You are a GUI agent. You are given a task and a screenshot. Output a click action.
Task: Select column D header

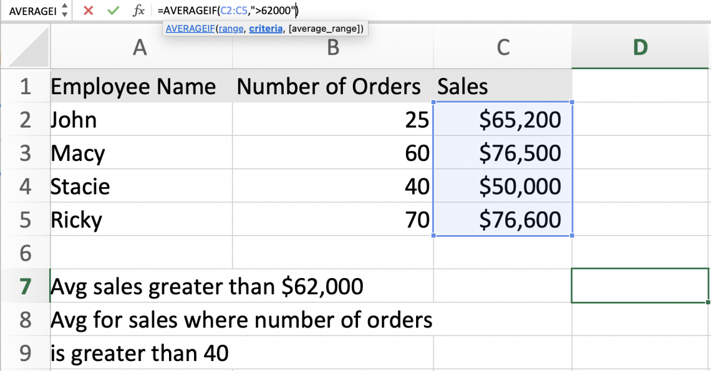click(x=641, y=48)
